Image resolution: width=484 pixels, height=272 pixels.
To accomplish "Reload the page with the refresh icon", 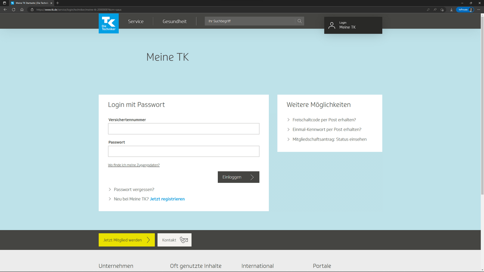I will point(14,9).
